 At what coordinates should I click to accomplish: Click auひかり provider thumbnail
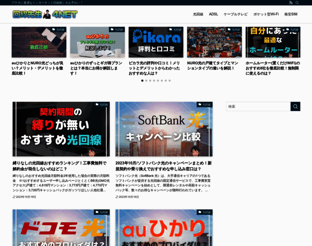point(164,228)
